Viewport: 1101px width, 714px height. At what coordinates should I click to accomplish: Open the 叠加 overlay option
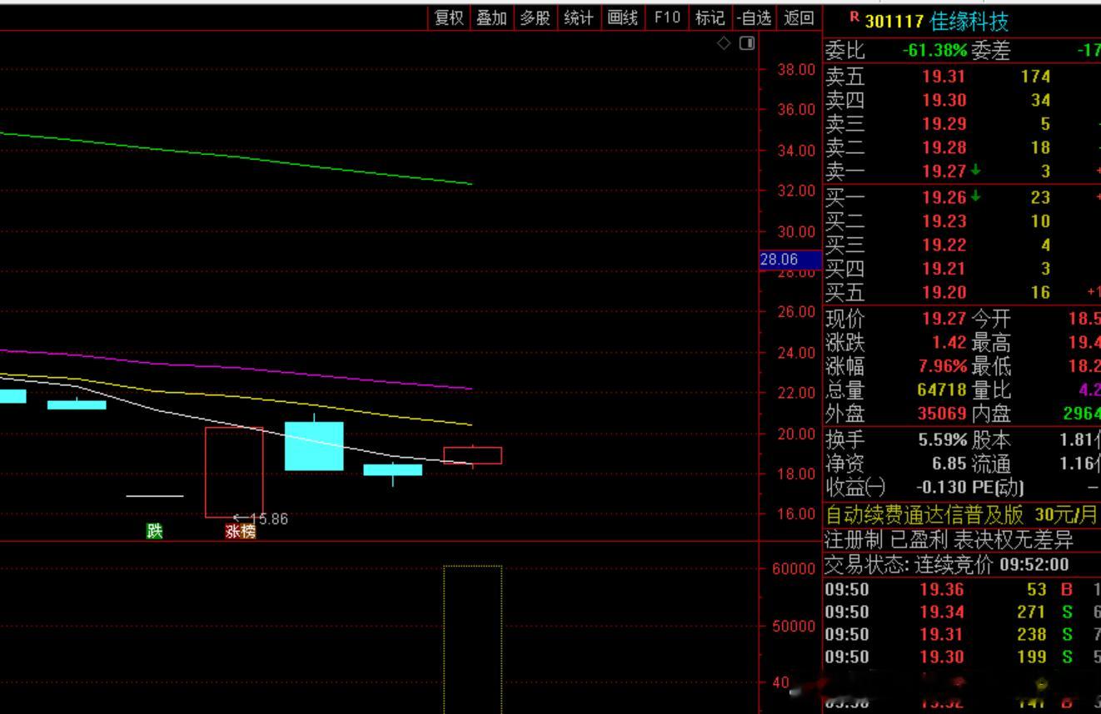coord(491,17)
